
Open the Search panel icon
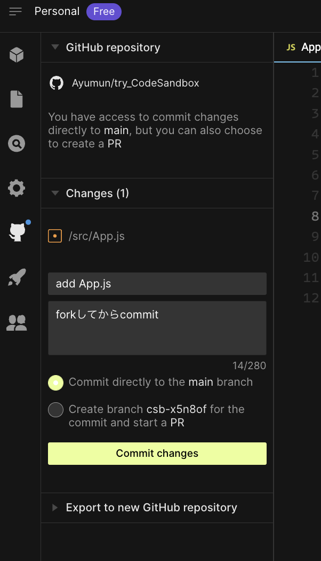(16, 143)
